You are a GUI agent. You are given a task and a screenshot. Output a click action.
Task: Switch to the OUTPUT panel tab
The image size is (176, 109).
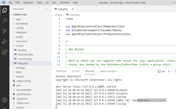[76, 71]
